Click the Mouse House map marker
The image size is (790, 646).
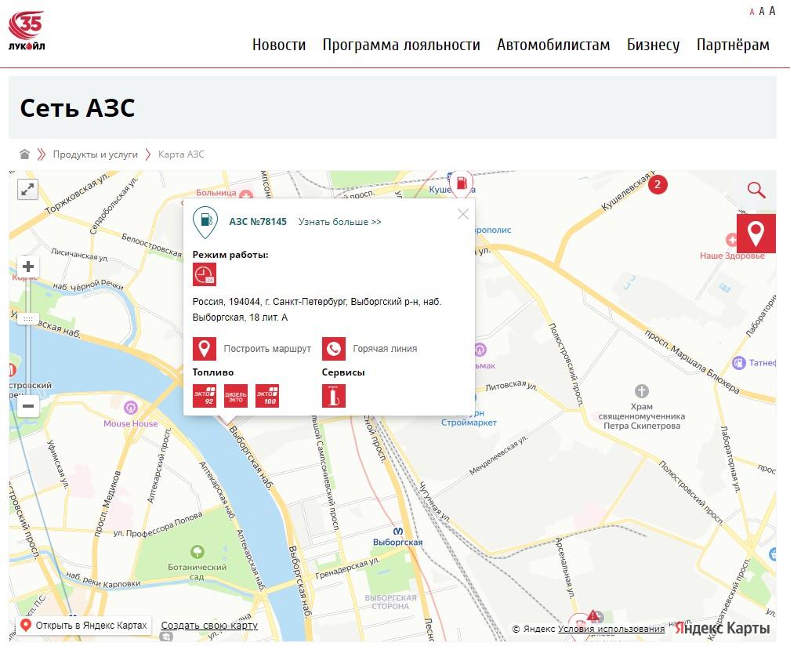(130, 407)
